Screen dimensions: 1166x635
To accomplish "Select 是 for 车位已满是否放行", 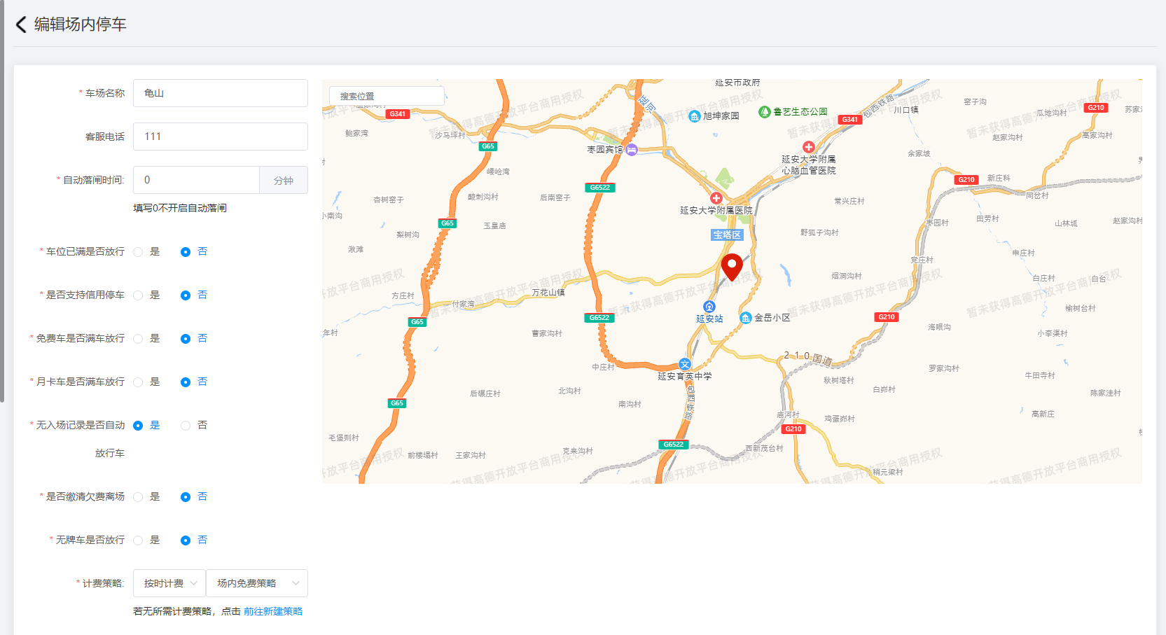I will (x=138, y=252).
